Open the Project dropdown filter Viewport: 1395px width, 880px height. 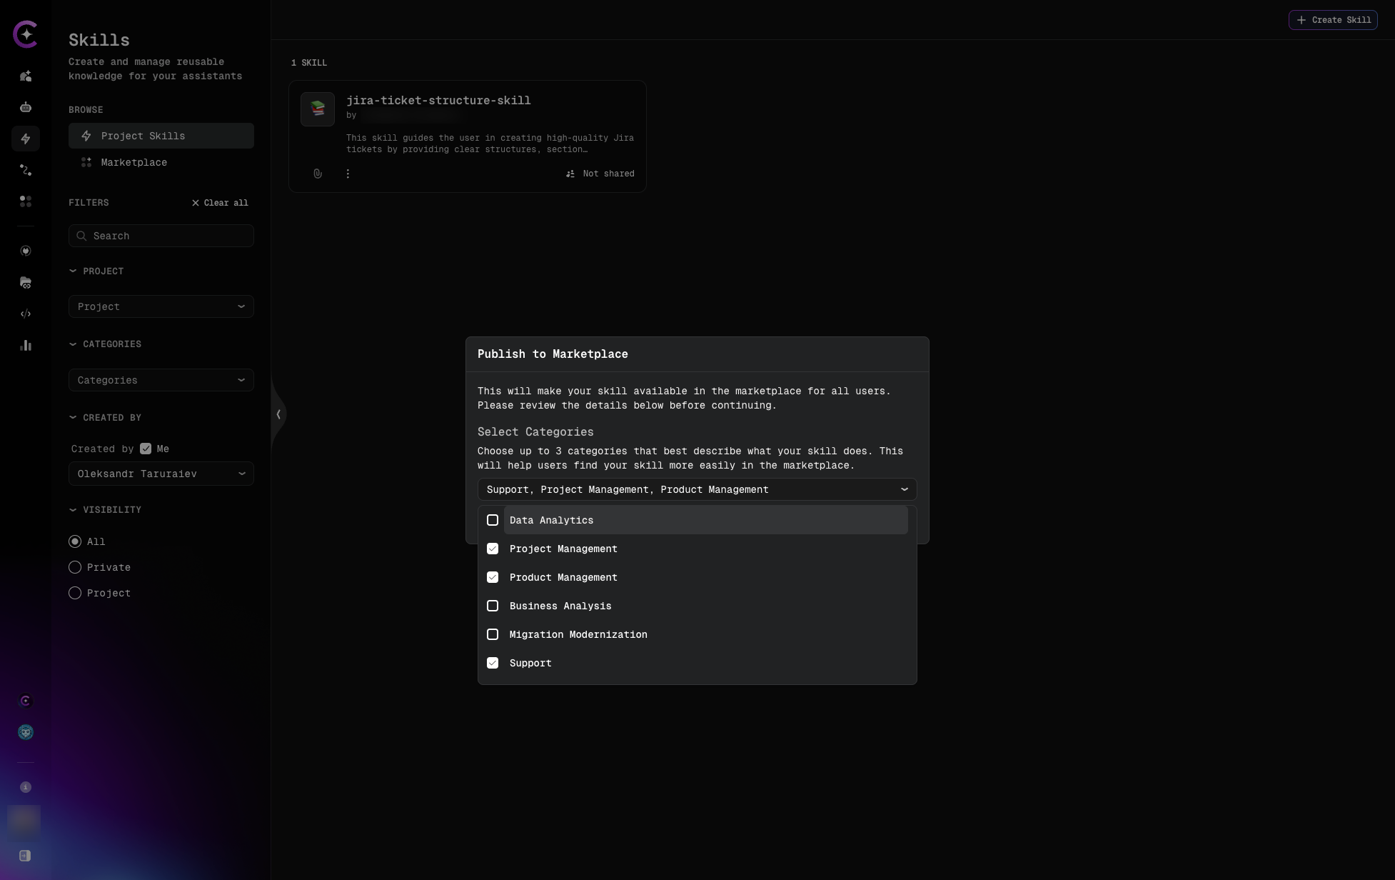point(161,306)
